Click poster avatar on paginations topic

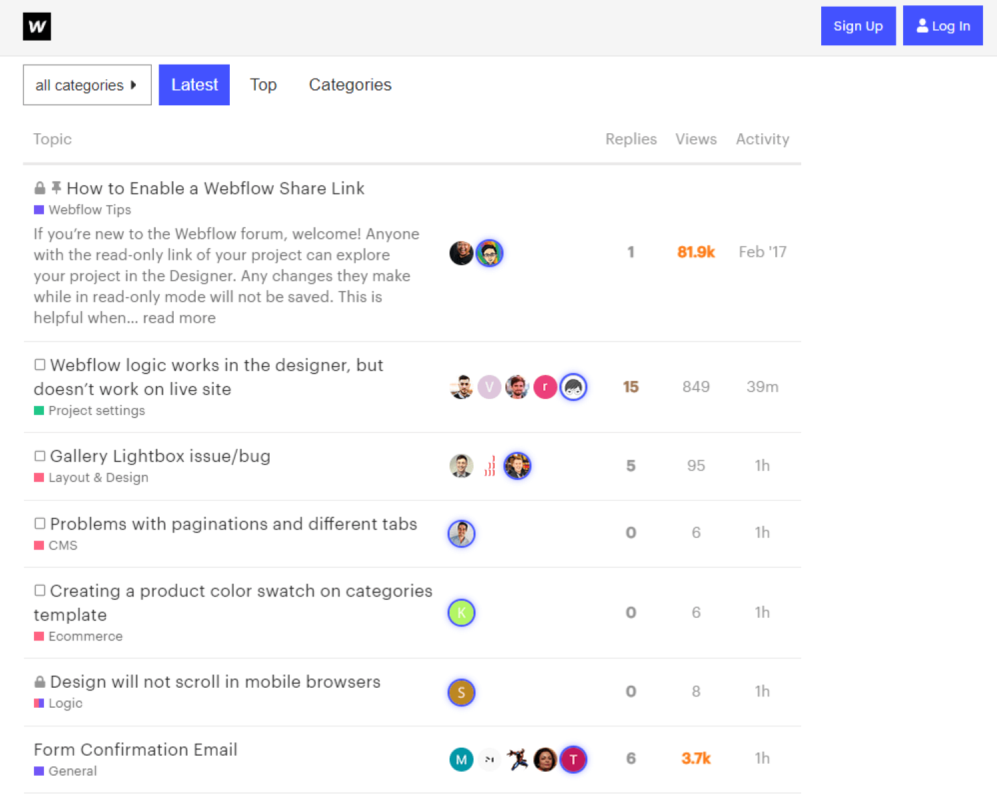click(x=462, y=534)
